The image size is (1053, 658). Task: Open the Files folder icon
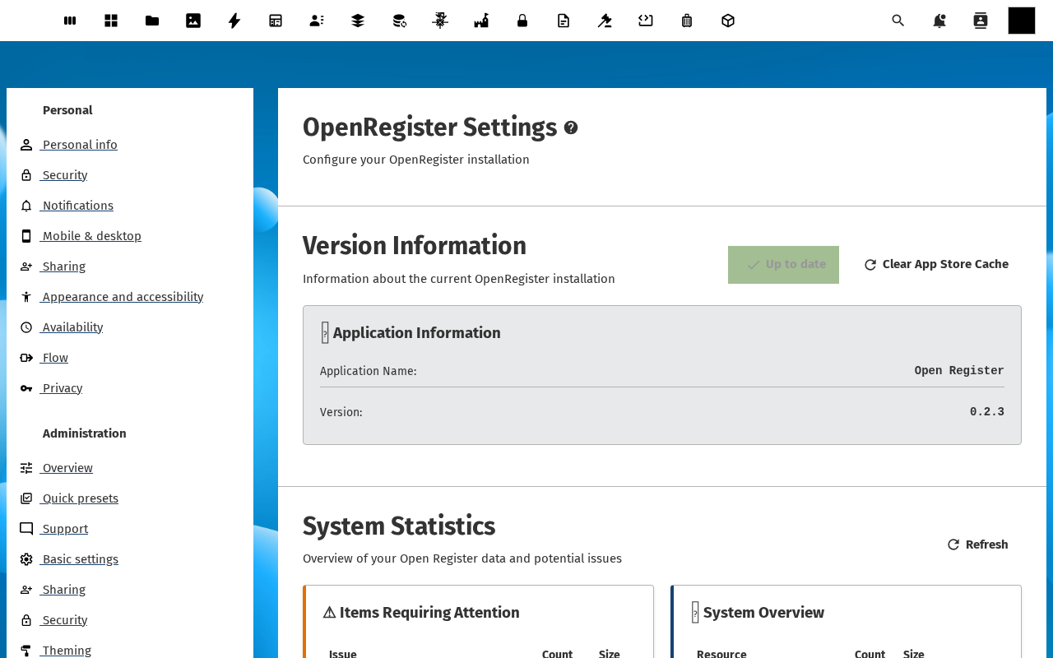point(152,21)
